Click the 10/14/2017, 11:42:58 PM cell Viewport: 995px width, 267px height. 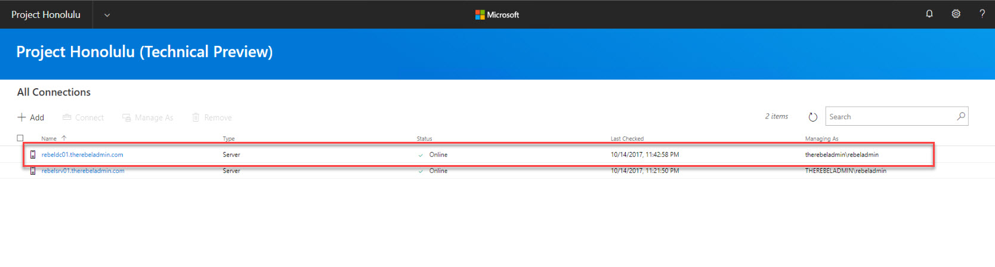click(x=645, y=154)
